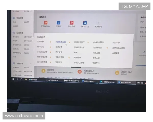Viewport: 153px width, 122px height.
Task: Click the Cortana circle taskbar icon
Action: pos(21,79)
